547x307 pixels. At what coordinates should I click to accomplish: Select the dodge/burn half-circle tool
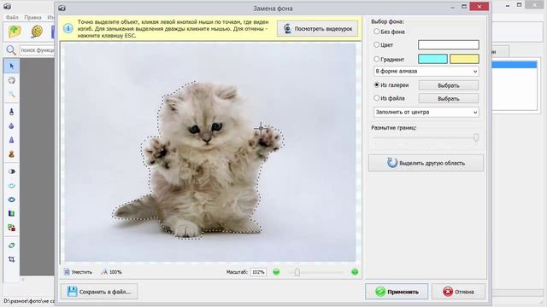[11, 171]
